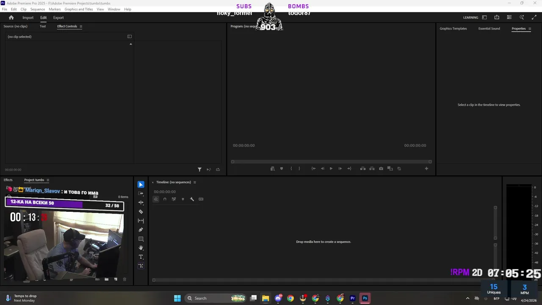Mark Out point in Program Monitor
This screenshot has width=542, height=305.
tap(299, 169)
